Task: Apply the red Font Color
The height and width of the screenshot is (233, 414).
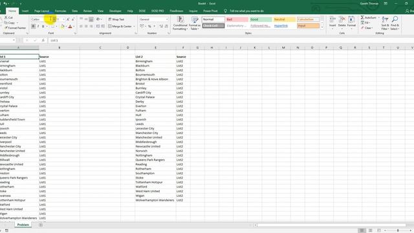Action: pos(70,27)
